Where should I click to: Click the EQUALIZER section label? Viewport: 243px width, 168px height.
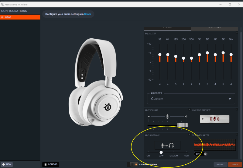tap(151, 33)
